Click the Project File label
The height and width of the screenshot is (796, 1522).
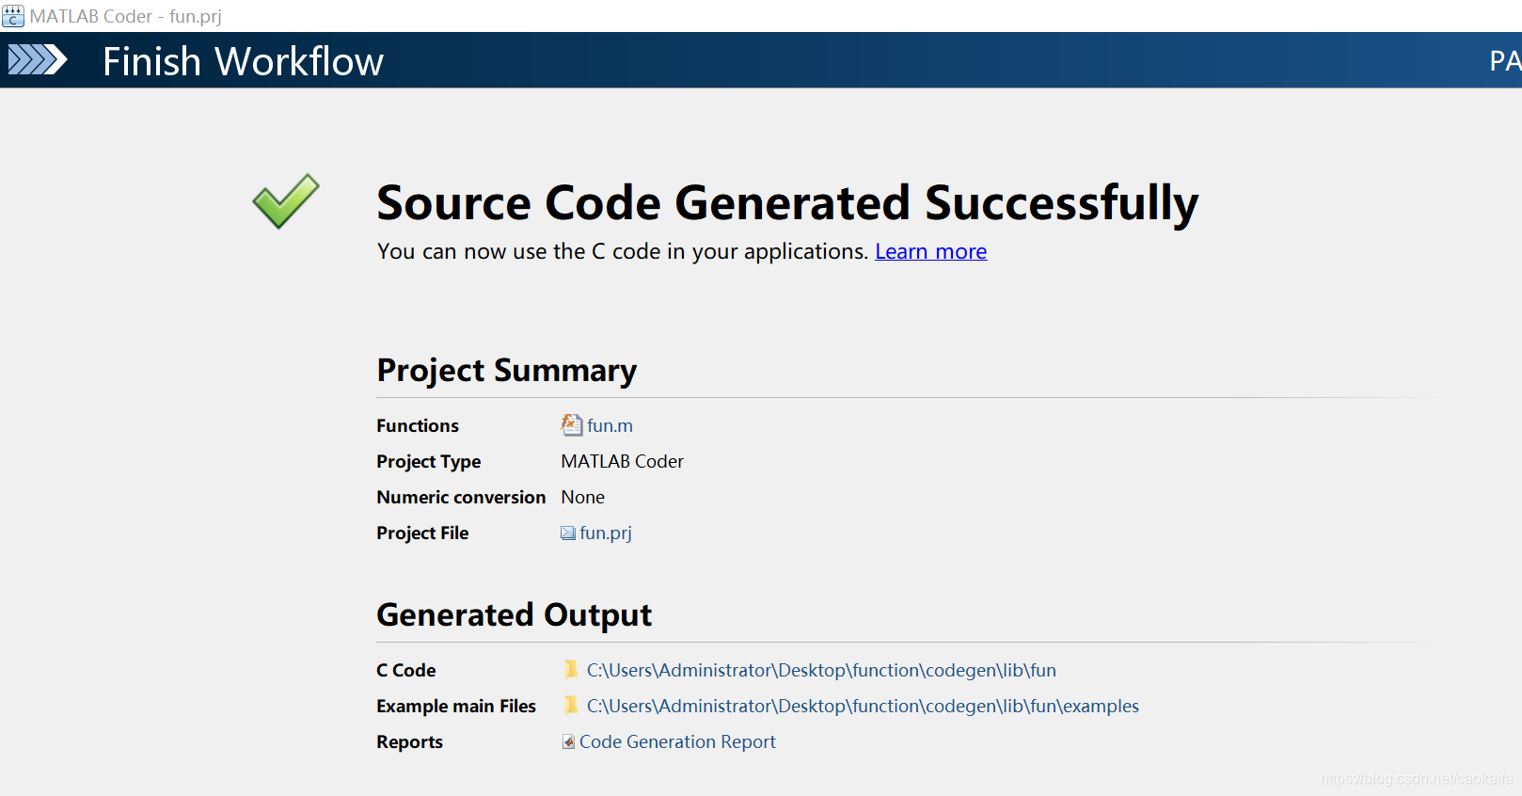click(x=422, y=533)
